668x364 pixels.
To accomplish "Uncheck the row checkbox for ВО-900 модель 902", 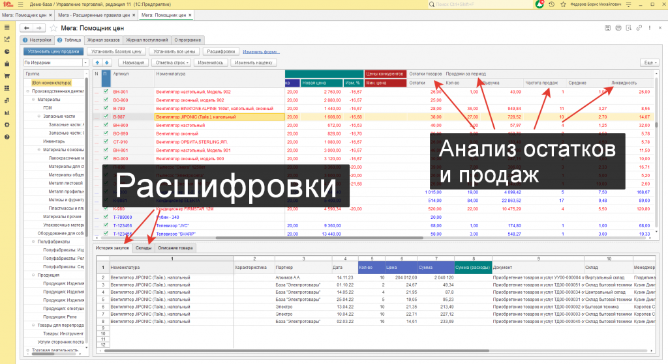I will [106, 100].
